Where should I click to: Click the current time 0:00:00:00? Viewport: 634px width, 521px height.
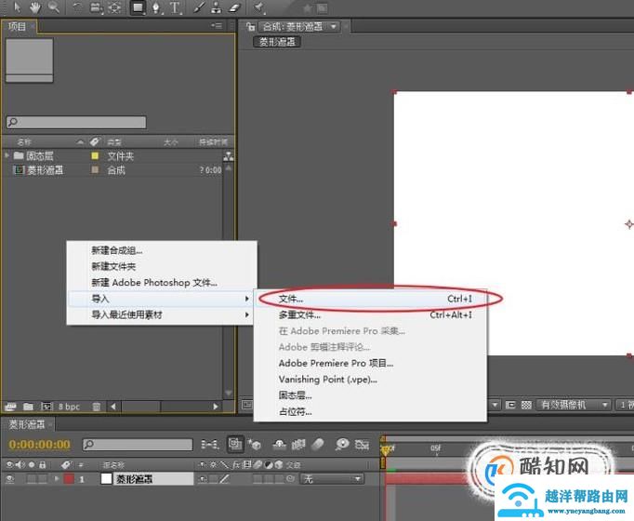tap(40, 445)
